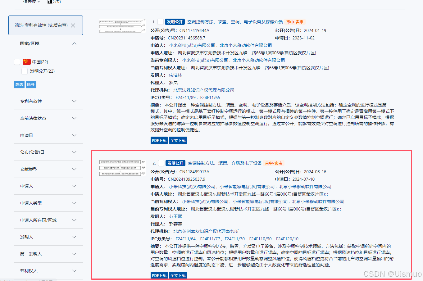Click 发明公开 badge on result 2
423x281 pixels.
point(175,163)
